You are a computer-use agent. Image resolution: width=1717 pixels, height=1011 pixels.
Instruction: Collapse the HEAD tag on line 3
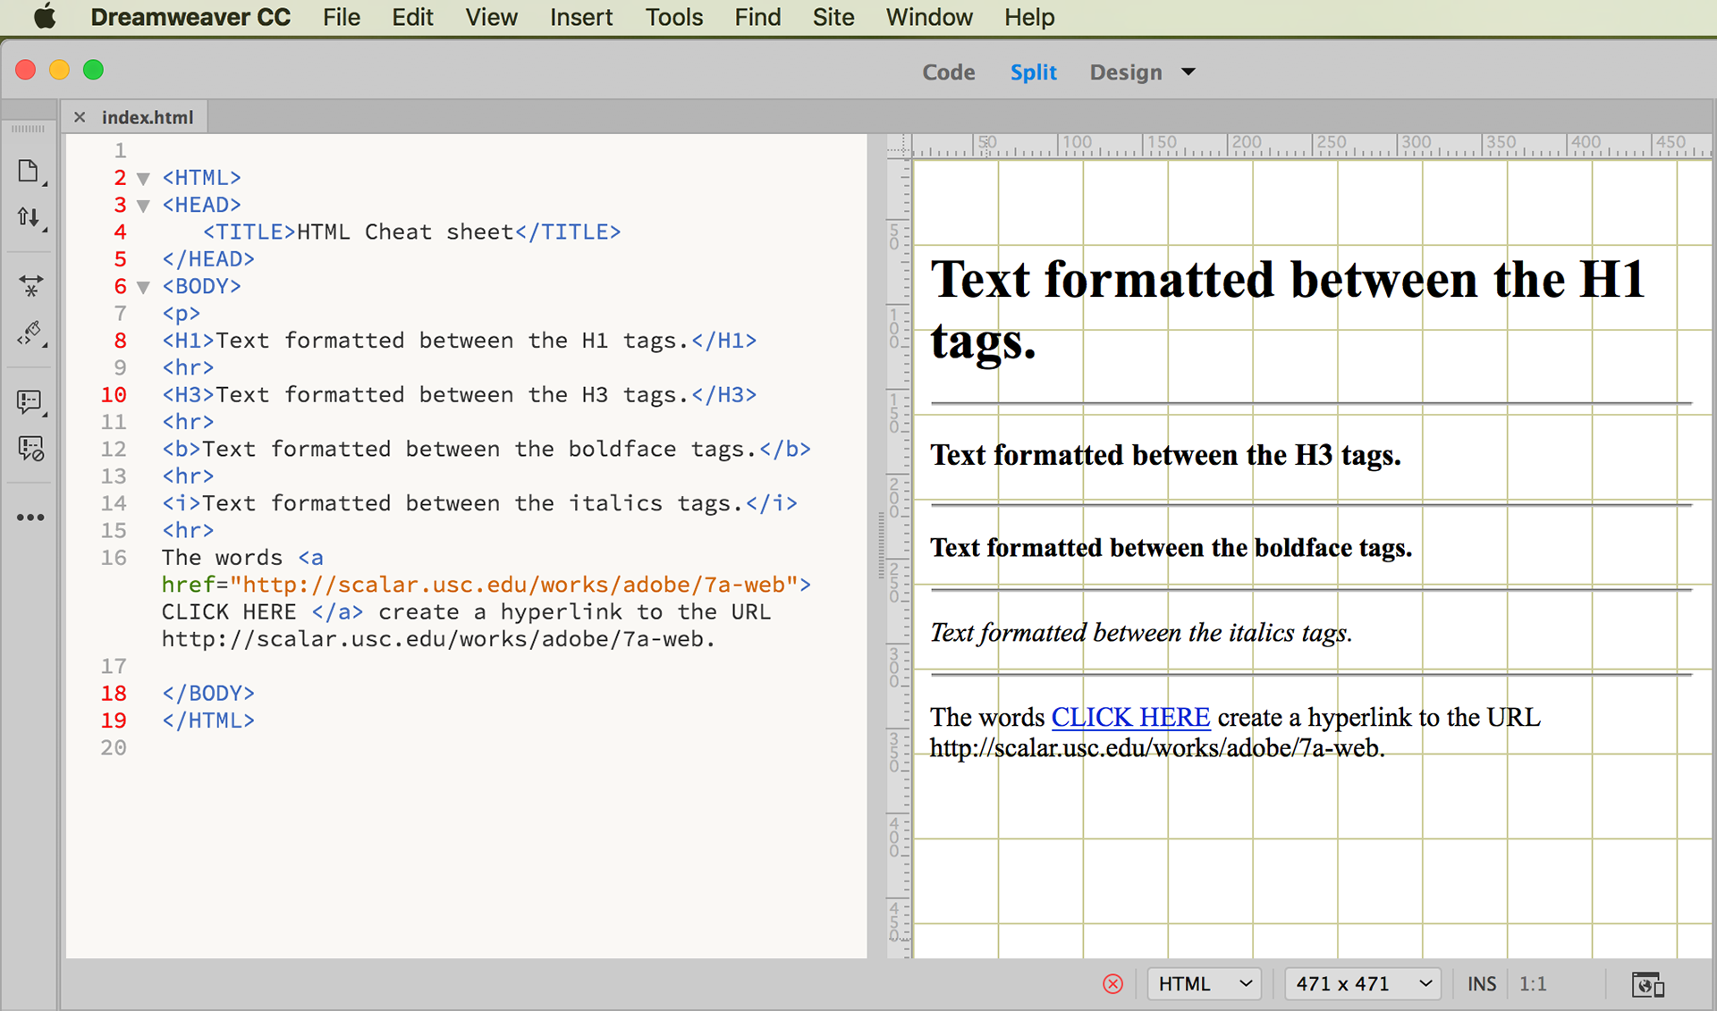143,206
